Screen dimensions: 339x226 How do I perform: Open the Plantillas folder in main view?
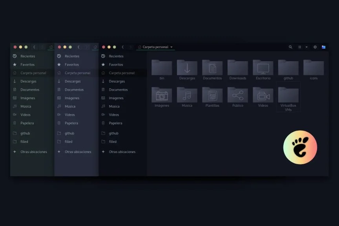[x=212, y=95]
